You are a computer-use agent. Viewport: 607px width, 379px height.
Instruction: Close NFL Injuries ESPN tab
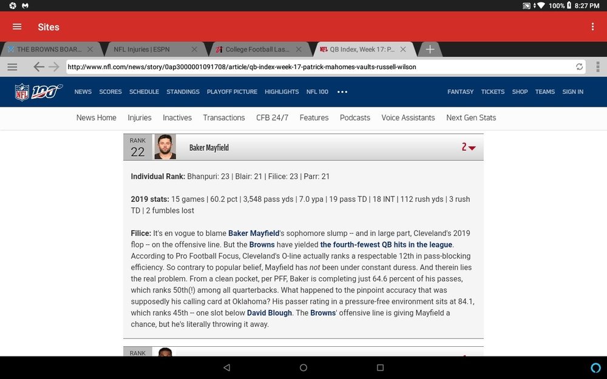194,50
